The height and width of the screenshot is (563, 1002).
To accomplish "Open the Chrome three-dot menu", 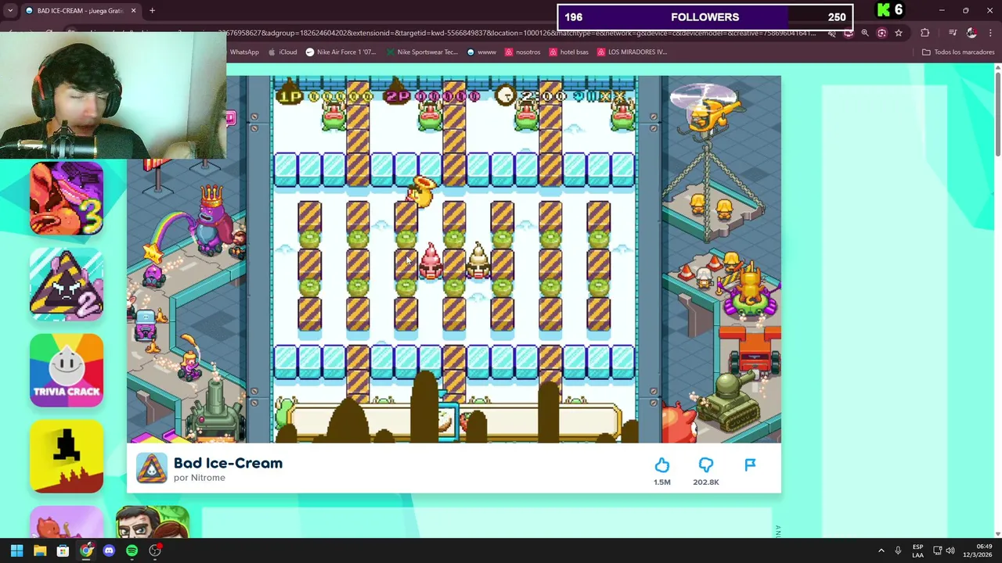I will point(990,33).
